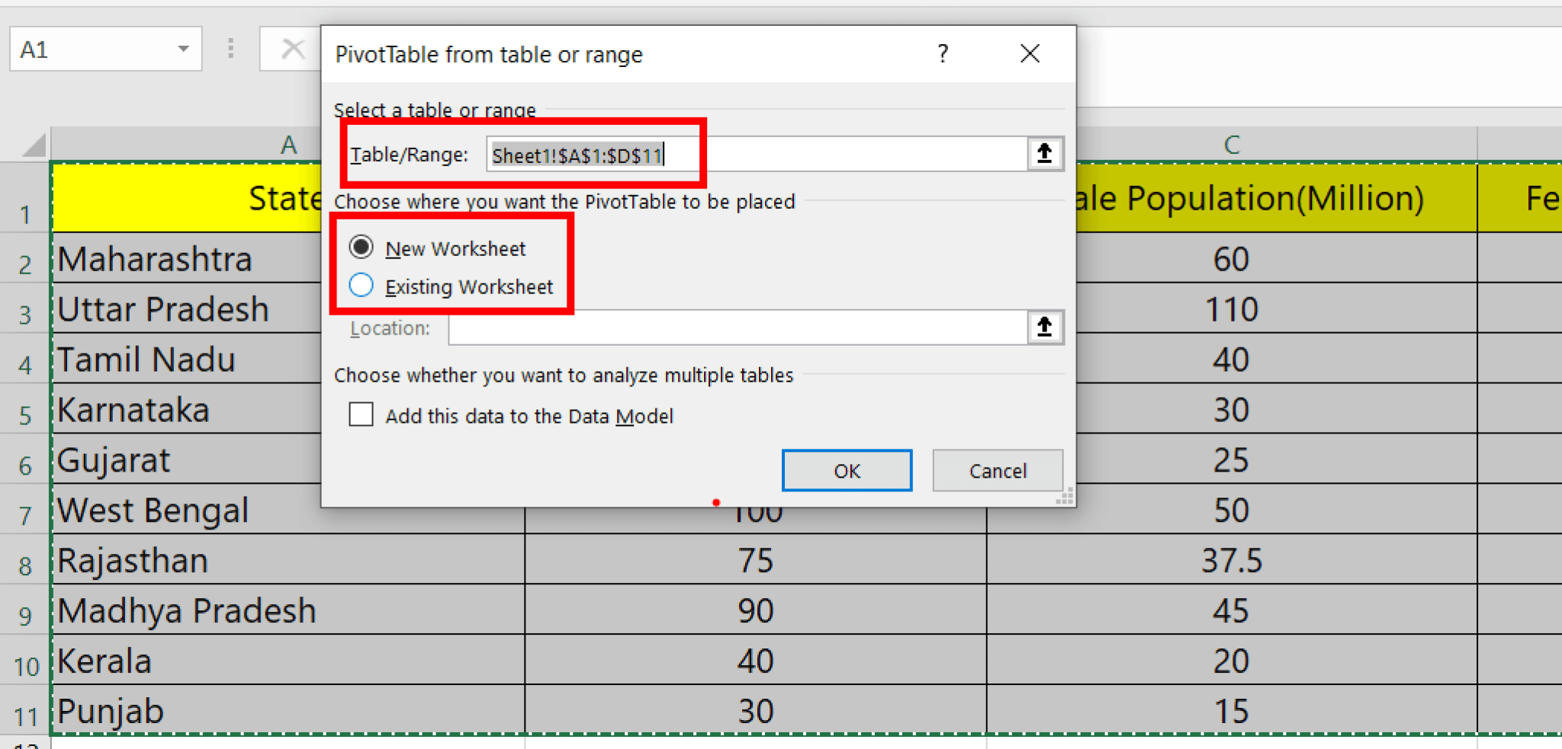
Task: Select the cell containing Punjab
Action: point(110,710)
